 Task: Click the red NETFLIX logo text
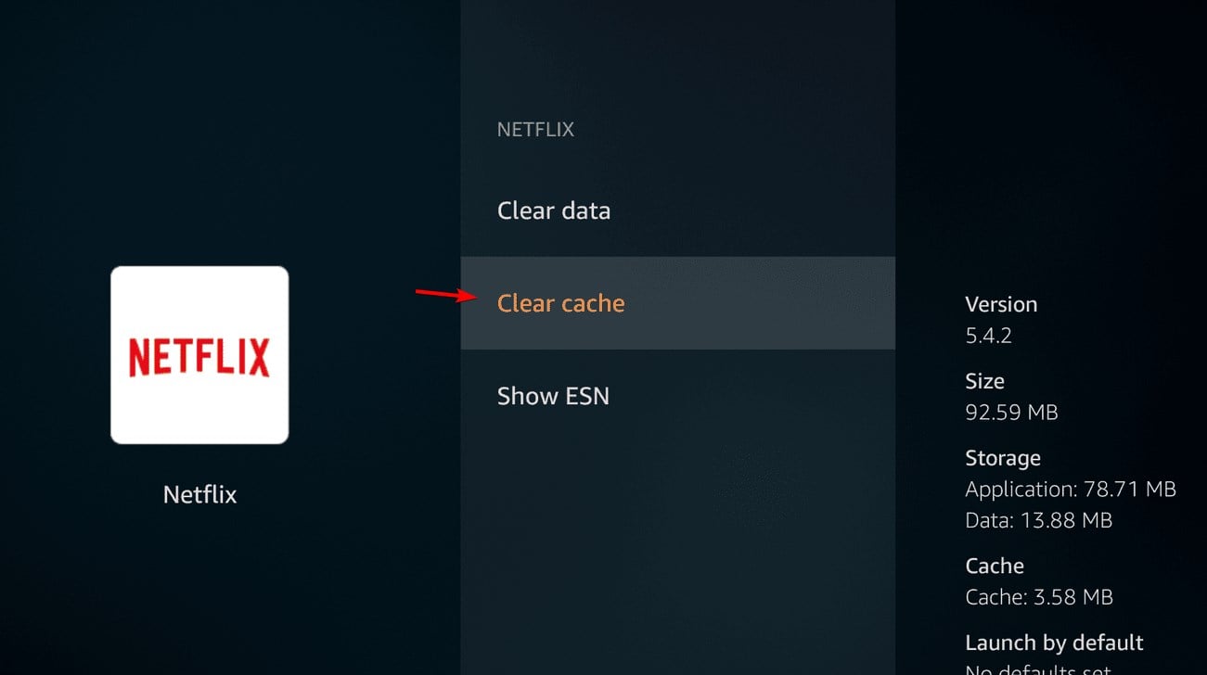point(199,357)
